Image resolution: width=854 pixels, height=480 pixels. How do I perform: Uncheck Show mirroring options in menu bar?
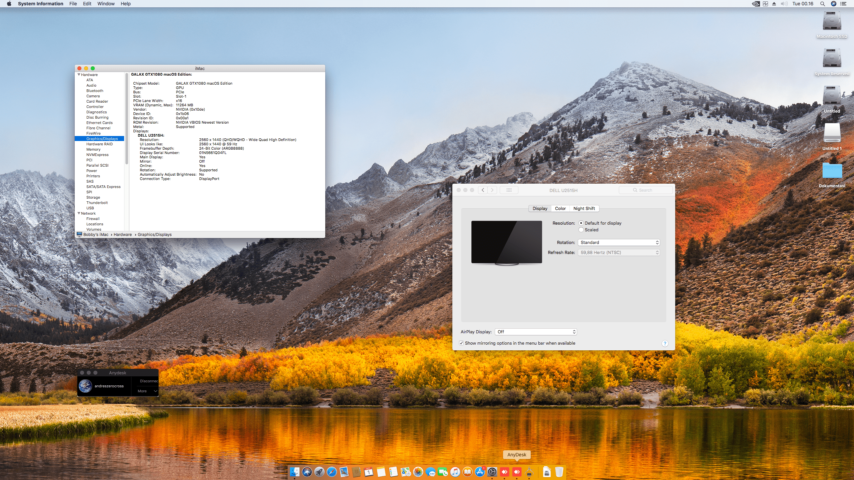pos(461,343)
